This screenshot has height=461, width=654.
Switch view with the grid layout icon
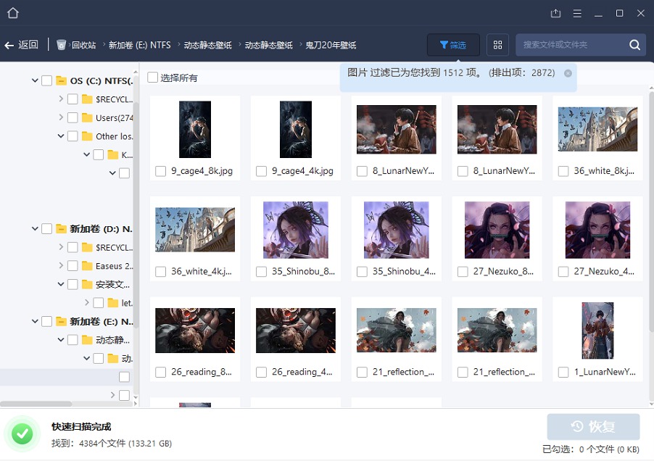(497, 45)
